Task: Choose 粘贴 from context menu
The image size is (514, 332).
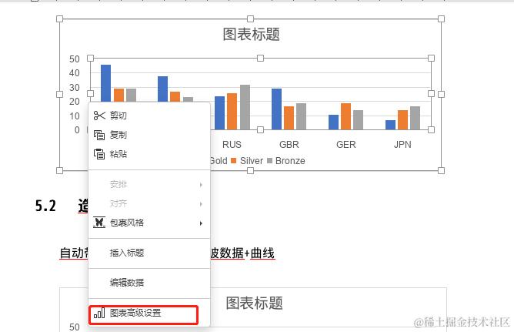Action: [x=149, y=154]
